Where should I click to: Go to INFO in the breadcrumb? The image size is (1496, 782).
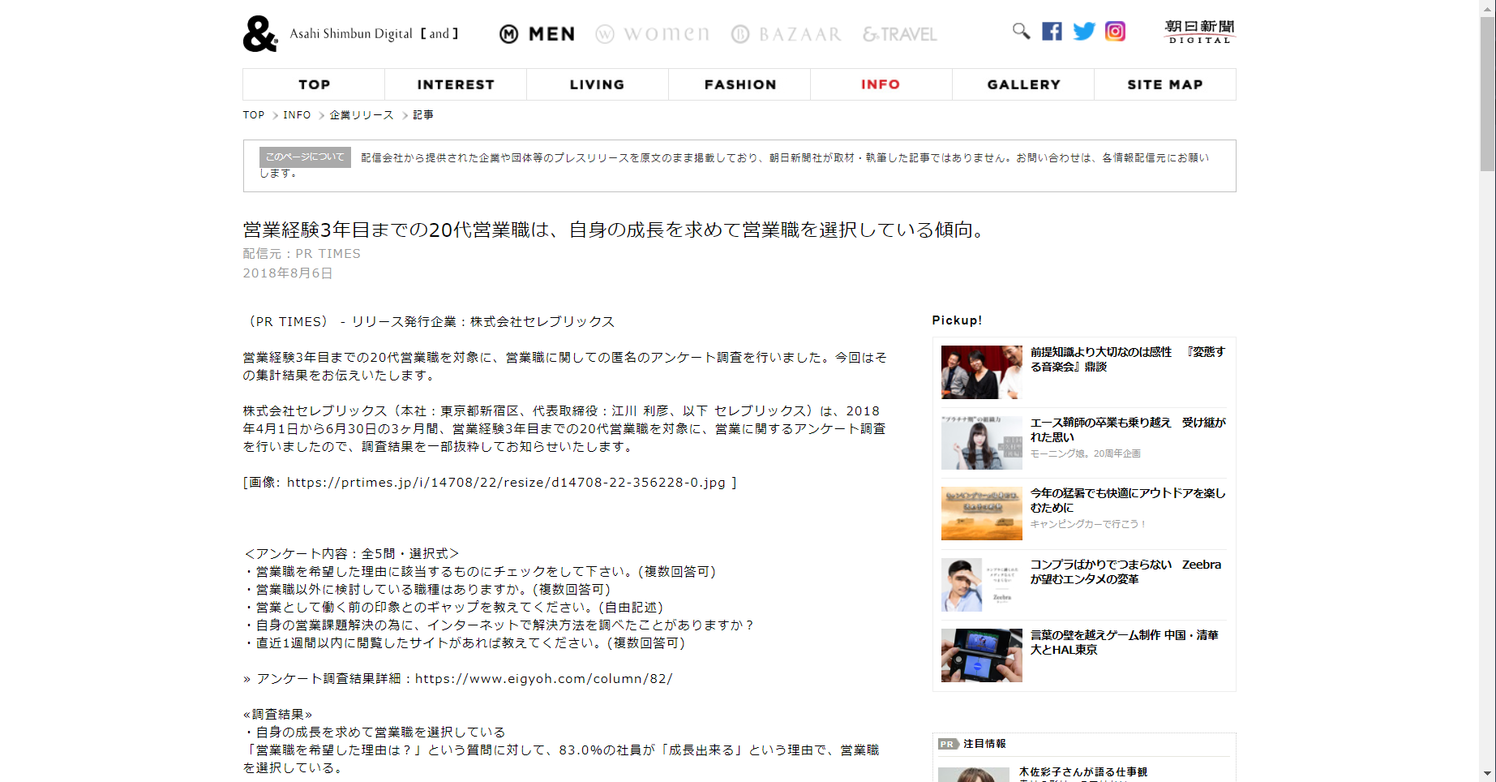click(297, 115)
